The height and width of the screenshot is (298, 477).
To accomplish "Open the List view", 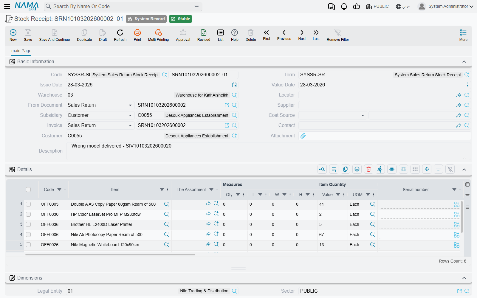I will pos(221,35).
